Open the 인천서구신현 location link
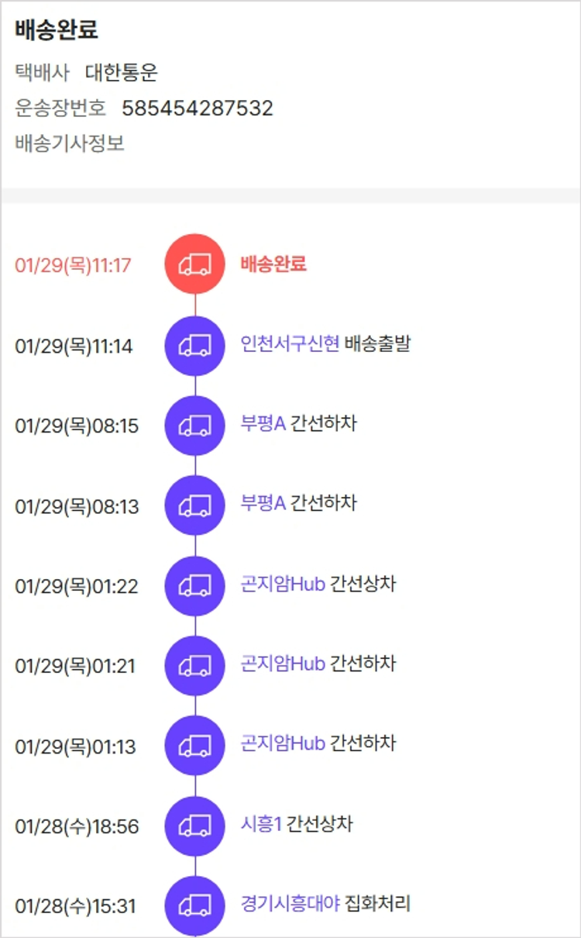This screenshot has height=938, width=581. [290, 343]
